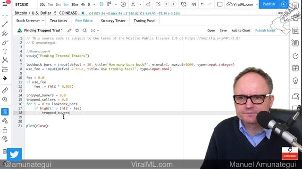Screen dimensions: 302x169
Task: Switch to the Trading Panel tab
Action: [x=144, y=21]
